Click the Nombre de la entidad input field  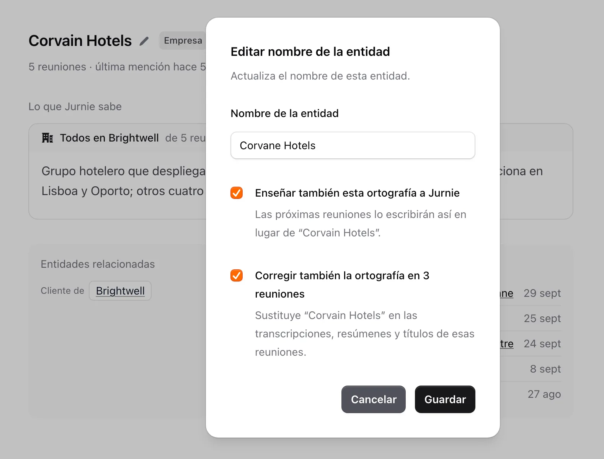[353, 145]
